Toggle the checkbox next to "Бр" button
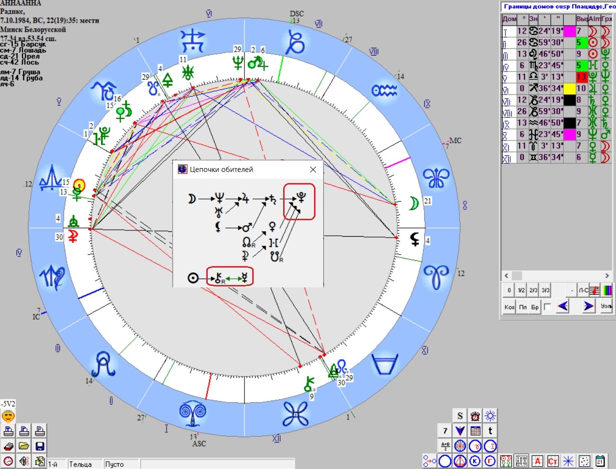 [x=547, y=307]
